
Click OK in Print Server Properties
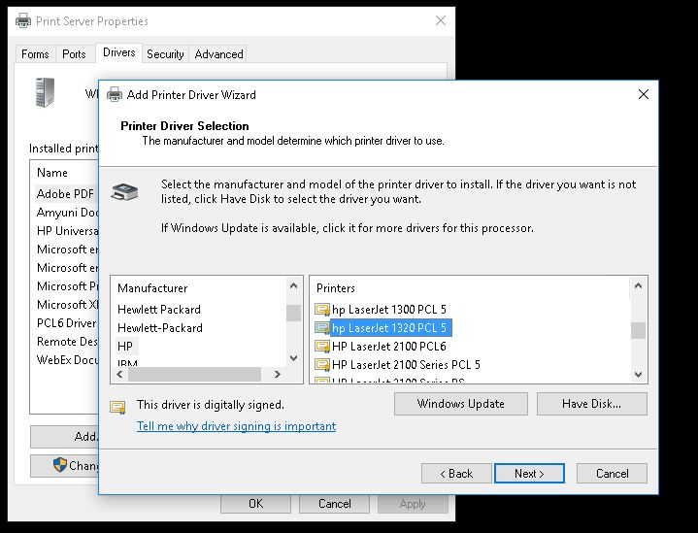[x=255, y=504]
